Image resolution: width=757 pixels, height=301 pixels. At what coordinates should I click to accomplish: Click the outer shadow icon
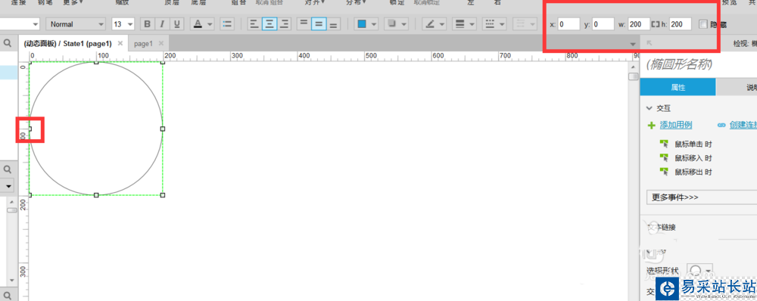(x=393, y=23)
